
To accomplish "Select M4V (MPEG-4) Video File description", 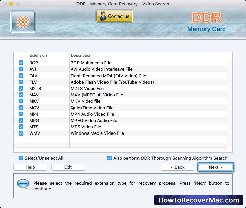I will 97,95.
